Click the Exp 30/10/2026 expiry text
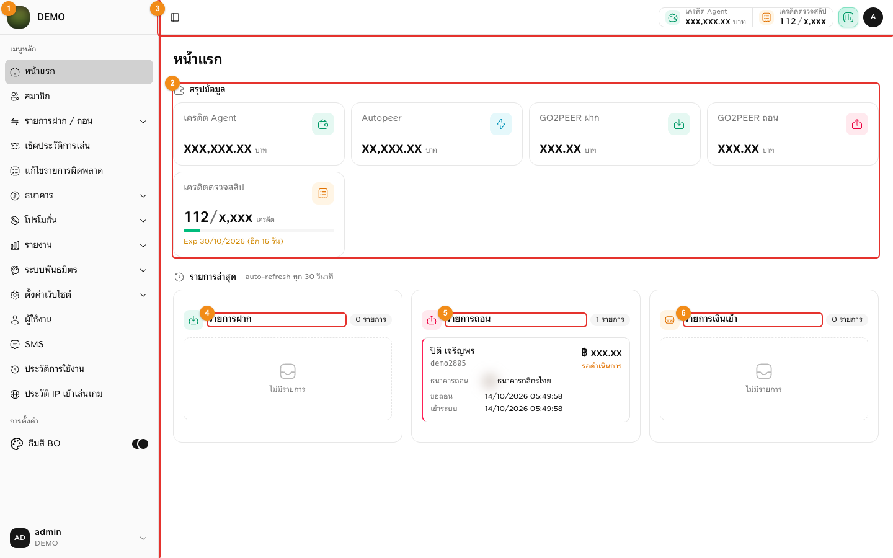Screen dimensions: 893x558 click(x=233, y=242)
